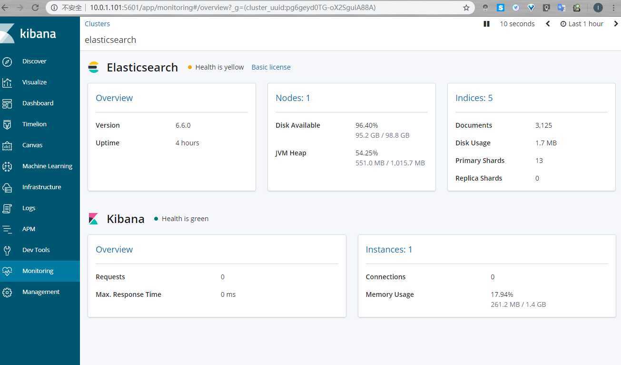The width and height of the screenshot is (621, 365).
Task: Click the bird extension icon
Action: [516, 8]
